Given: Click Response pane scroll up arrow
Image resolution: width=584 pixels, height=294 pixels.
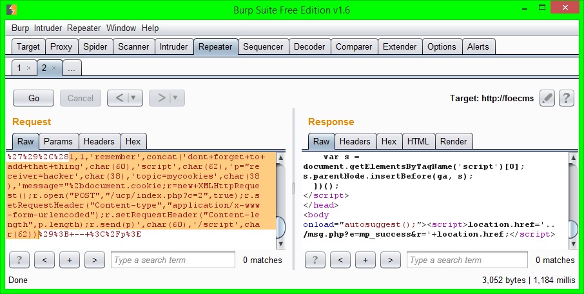Looking at the screenshot, I should [574, 157].
